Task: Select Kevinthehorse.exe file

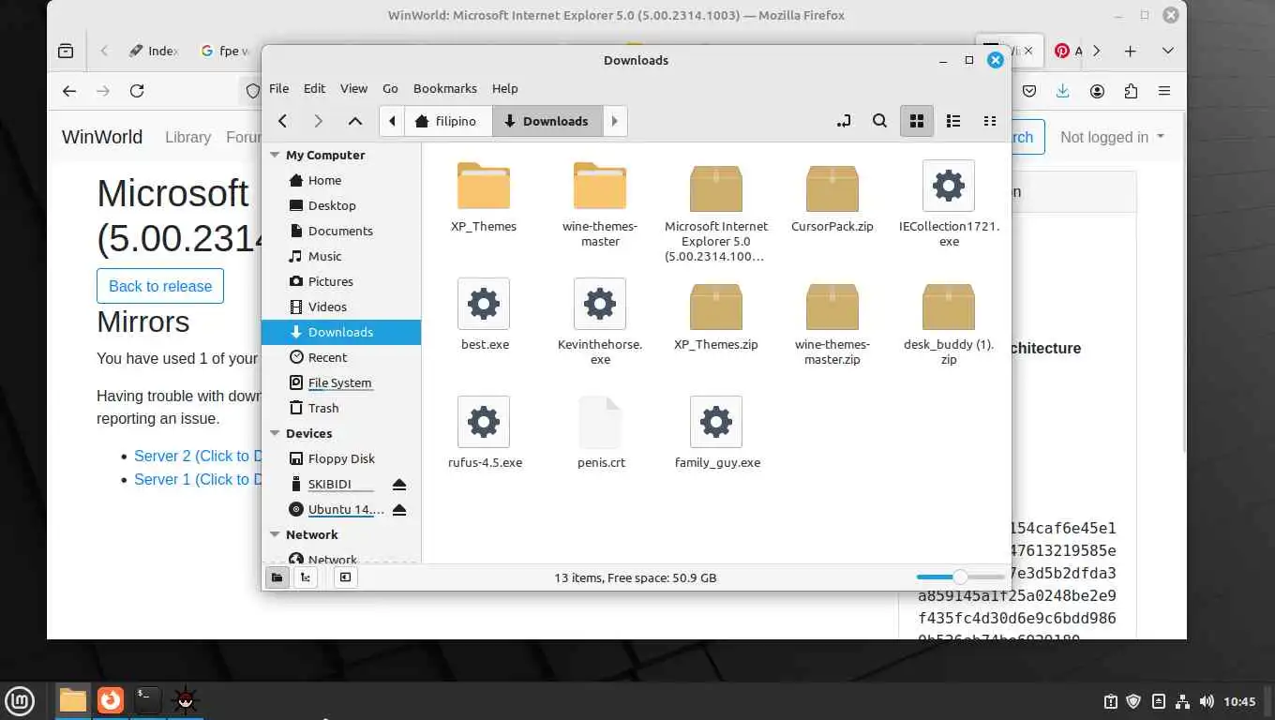Action: coord(600,322)
